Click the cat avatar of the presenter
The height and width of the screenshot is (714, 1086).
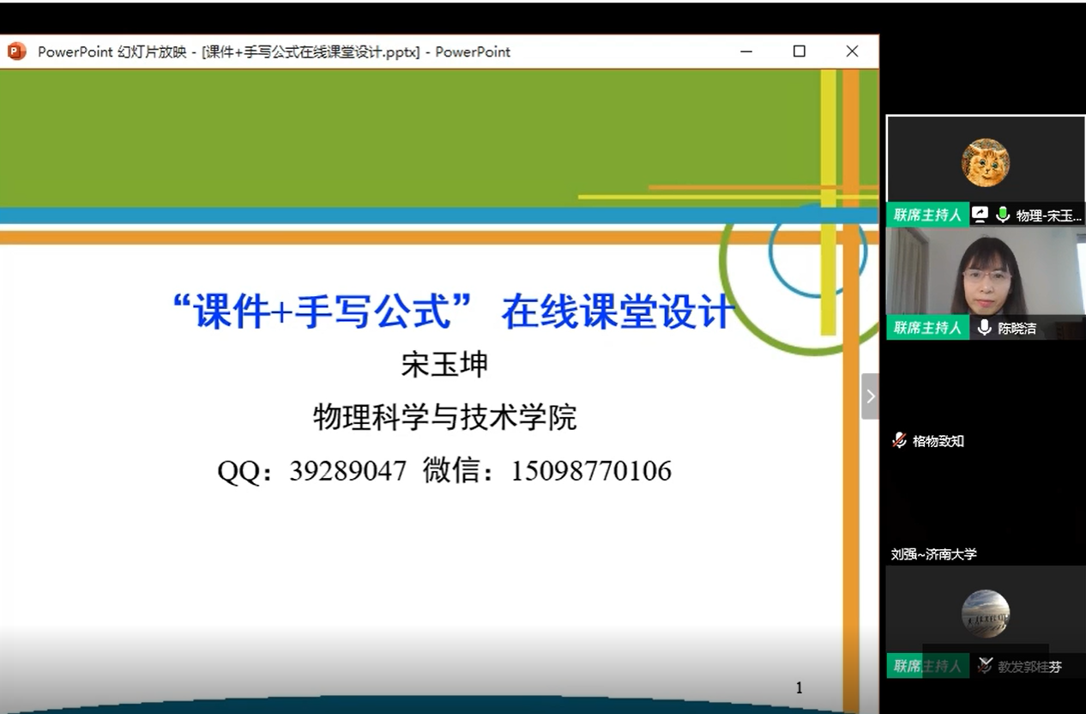click(x=985, y=162)
